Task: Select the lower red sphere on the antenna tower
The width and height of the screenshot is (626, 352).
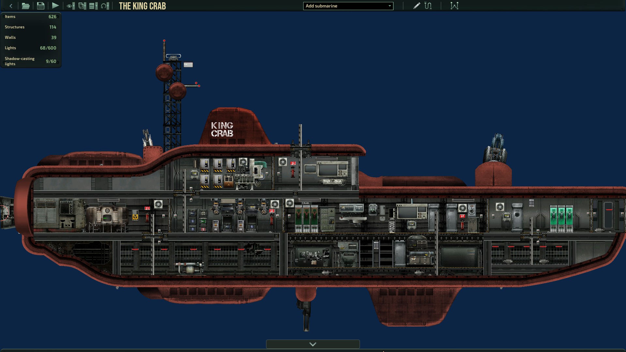Action: tap(177, 91)
